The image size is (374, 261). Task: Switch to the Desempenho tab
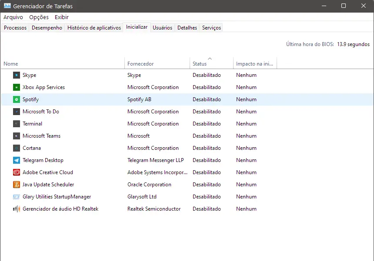tap(47, 27)
